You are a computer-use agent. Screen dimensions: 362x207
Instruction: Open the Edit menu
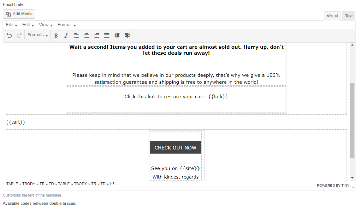[28, 25]
